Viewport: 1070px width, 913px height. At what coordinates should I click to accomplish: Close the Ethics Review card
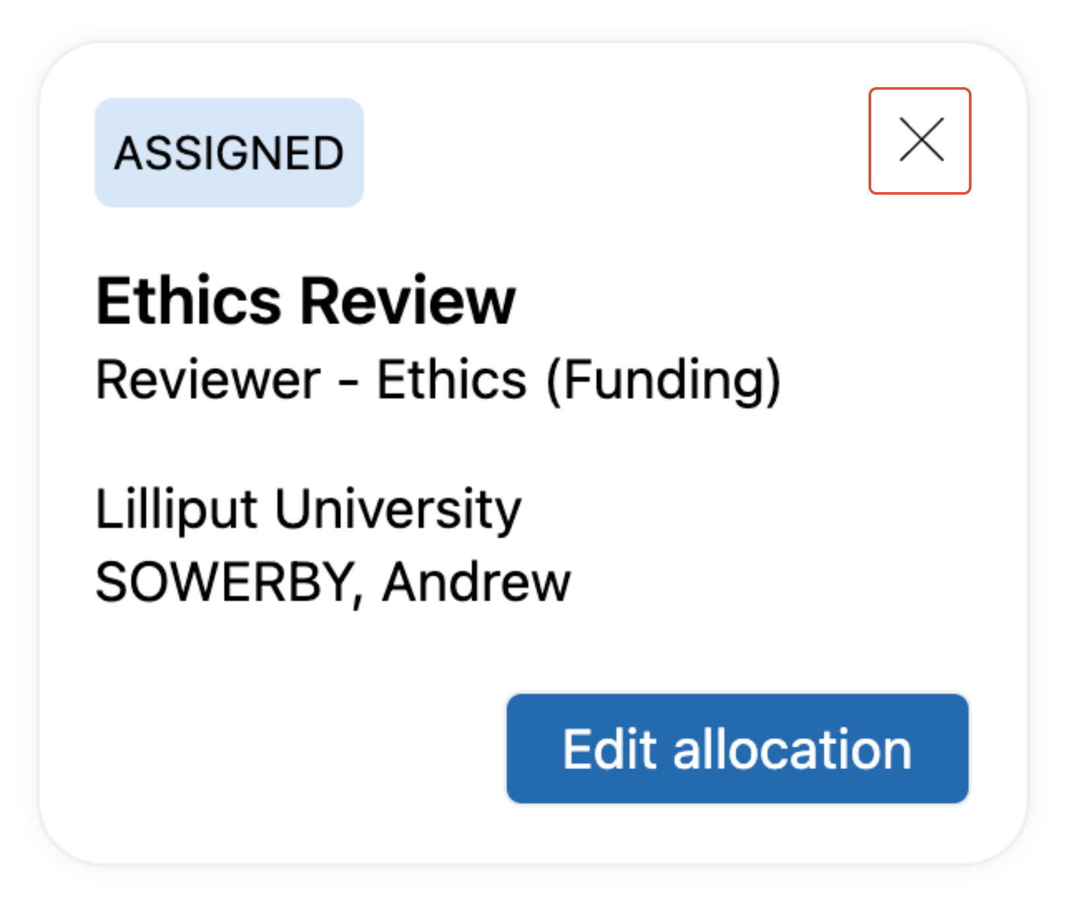(x=919, y=141)
